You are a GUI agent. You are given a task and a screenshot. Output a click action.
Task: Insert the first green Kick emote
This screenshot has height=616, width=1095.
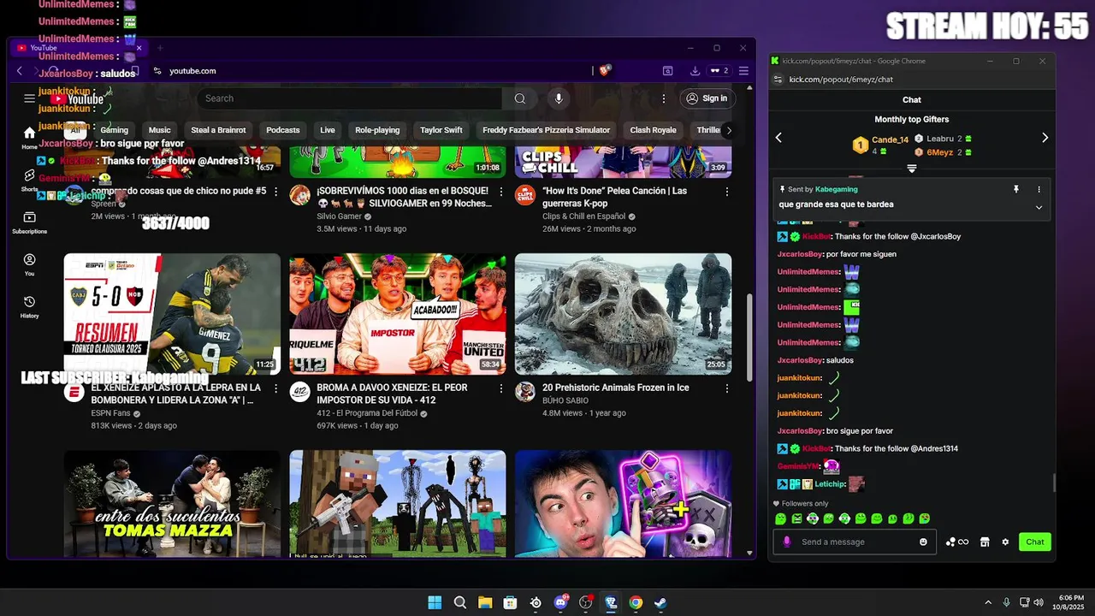tap(780, 518)
